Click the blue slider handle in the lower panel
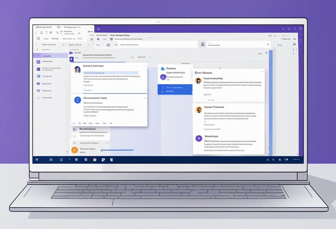Viewport: 336px width, 229px height. [102, 150]
